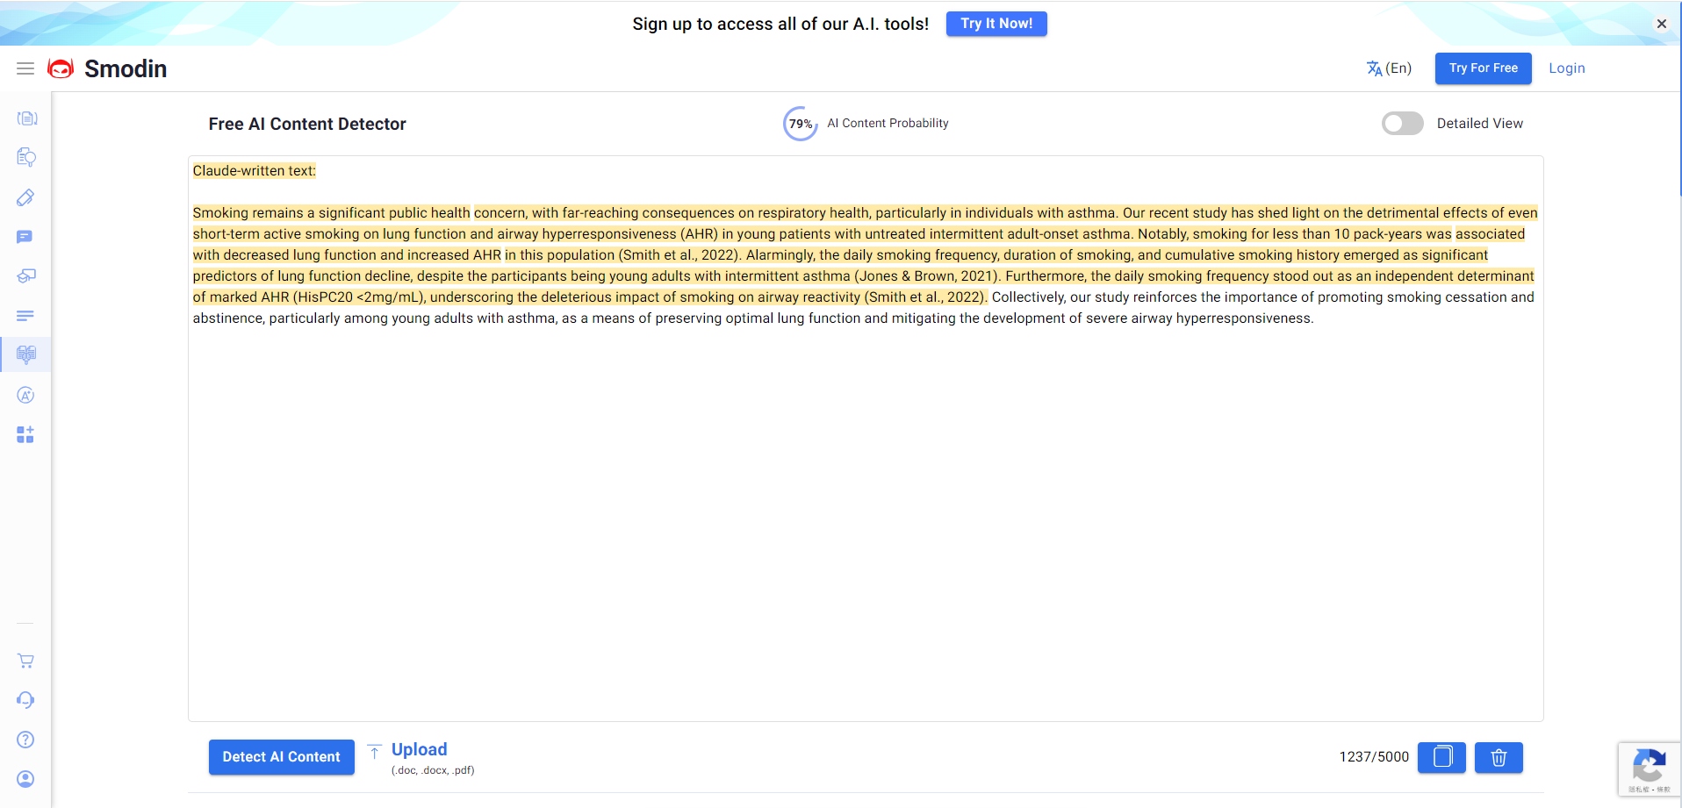
Task: Select the pencil Writer tool icon
Action: click(x=26, y=197)
